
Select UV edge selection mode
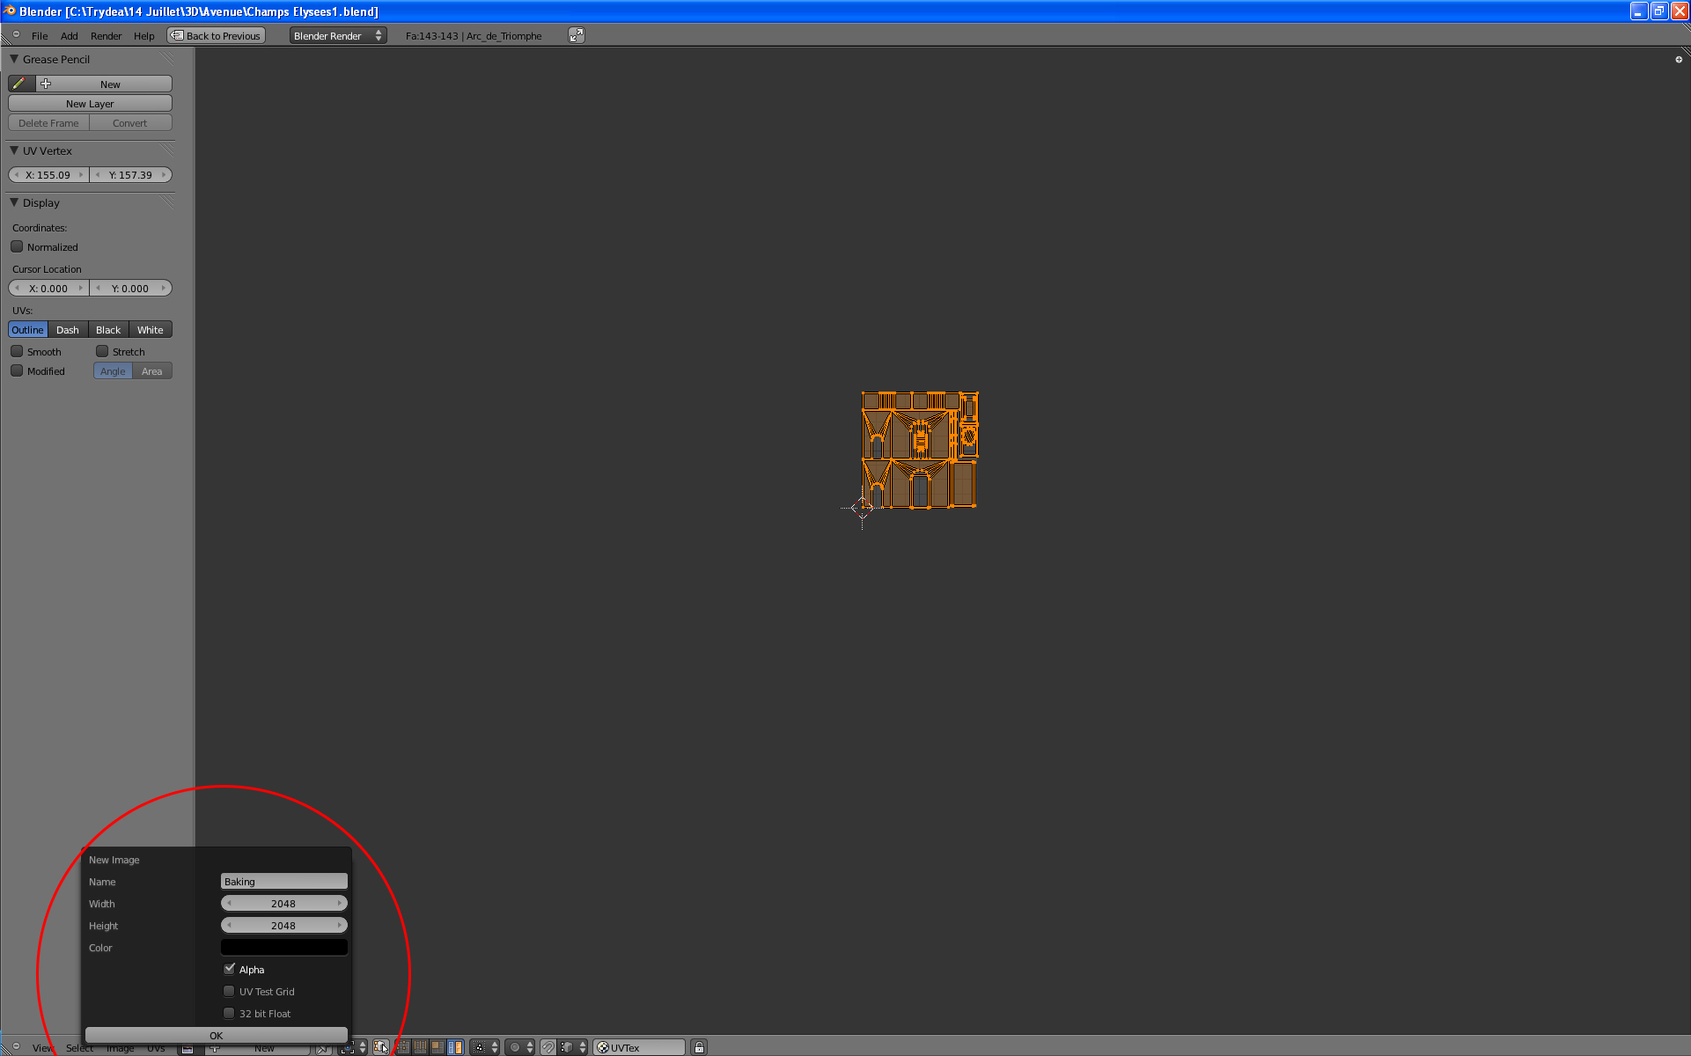click(x=421, y=1047)
